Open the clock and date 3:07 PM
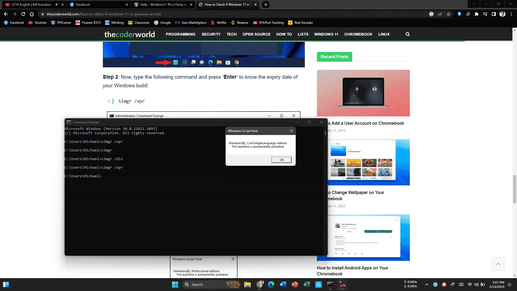Viewport: 517px width, 291px height. tap(497, 285)
